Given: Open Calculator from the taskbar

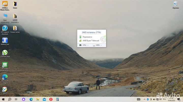Looking at the screenshot, I should pos(57,99).
